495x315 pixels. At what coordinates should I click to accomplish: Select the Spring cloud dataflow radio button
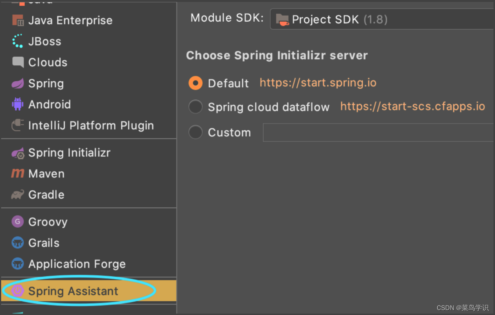click(195, 107)
